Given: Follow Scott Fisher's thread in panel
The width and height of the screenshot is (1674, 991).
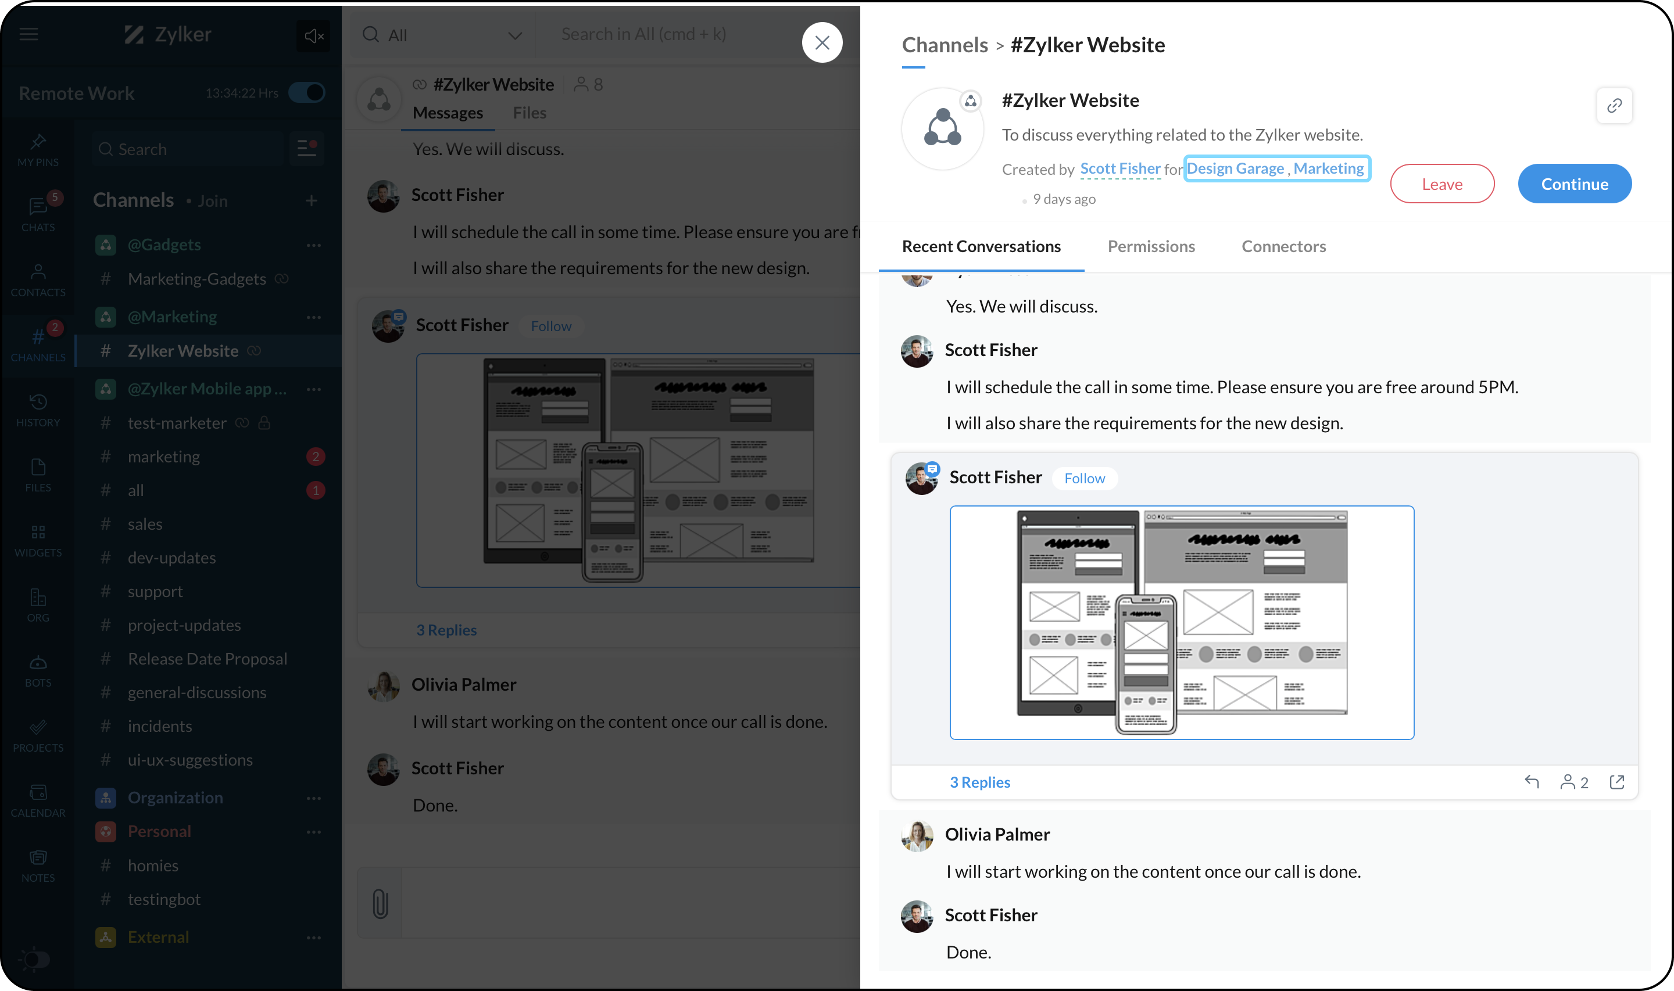Looking at the screenshot, I should point(1084,478).
